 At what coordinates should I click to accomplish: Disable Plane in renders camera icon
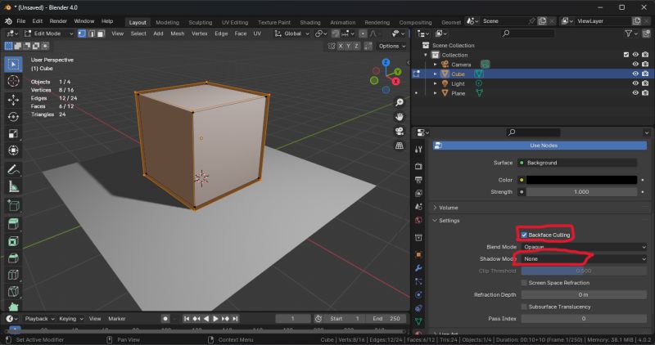[645, 93]
